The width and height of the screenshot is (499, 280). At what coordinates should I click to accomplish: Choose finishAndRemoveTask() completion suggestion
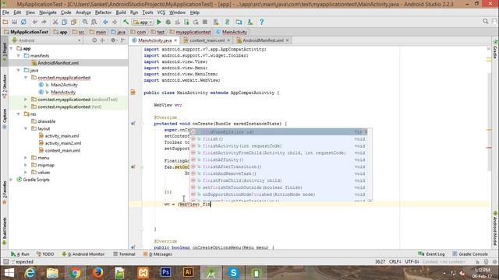pyautogui.click(x=278, y=173)
